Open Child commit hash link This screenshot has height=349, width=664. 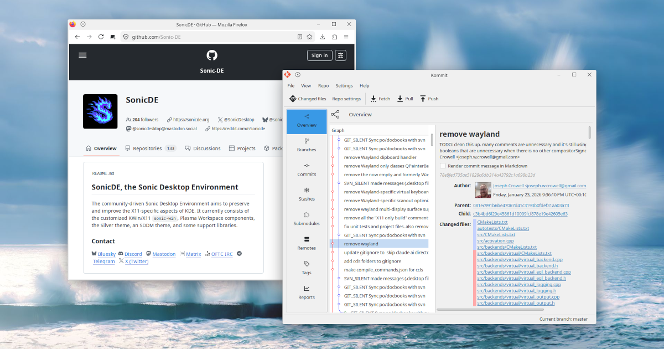[520, 214]
